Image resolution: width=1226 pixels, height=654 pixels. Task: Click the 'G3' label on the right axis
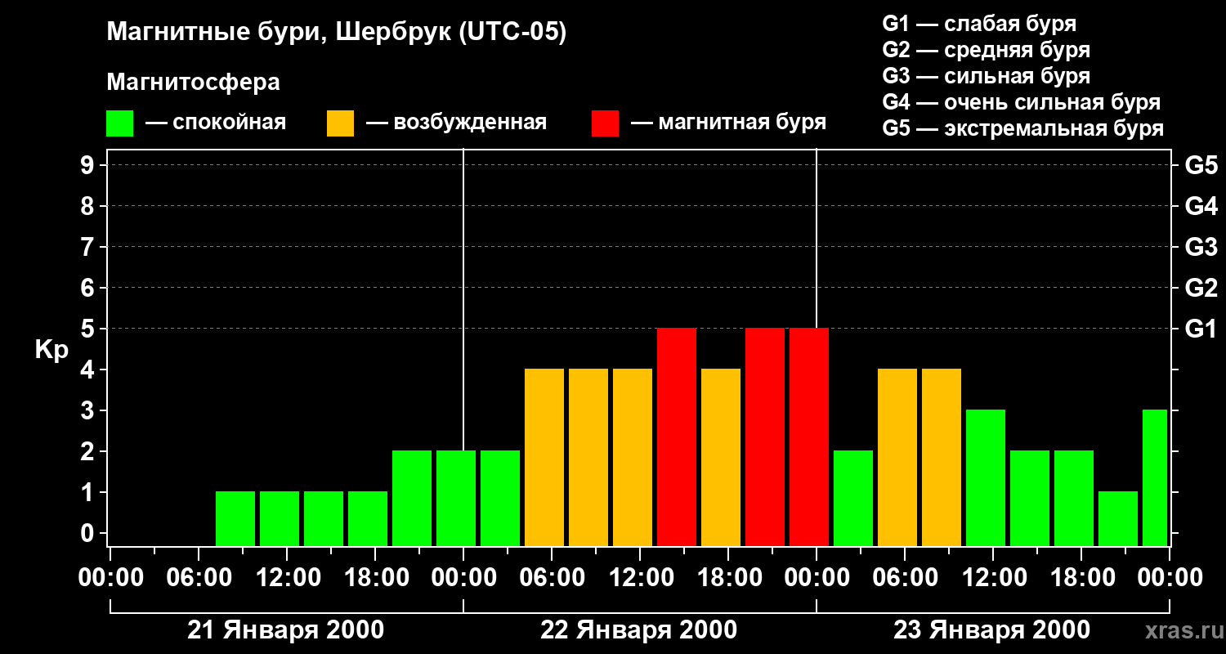tap(1201, 247)
